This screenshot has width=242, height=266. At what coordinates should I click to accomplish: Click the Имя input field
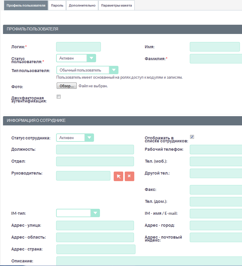215,47
